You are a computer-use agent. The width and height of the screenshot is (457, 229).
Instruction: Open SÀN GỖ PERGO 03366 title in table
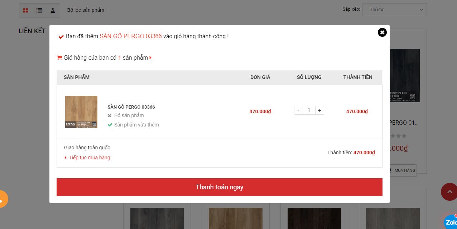point(131,107)
